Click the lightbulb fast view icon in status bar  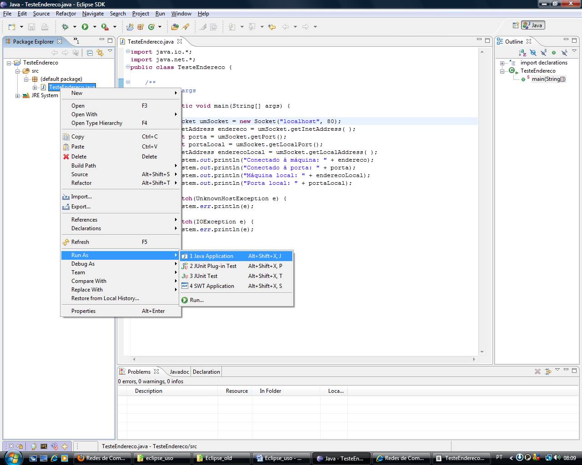33,446
